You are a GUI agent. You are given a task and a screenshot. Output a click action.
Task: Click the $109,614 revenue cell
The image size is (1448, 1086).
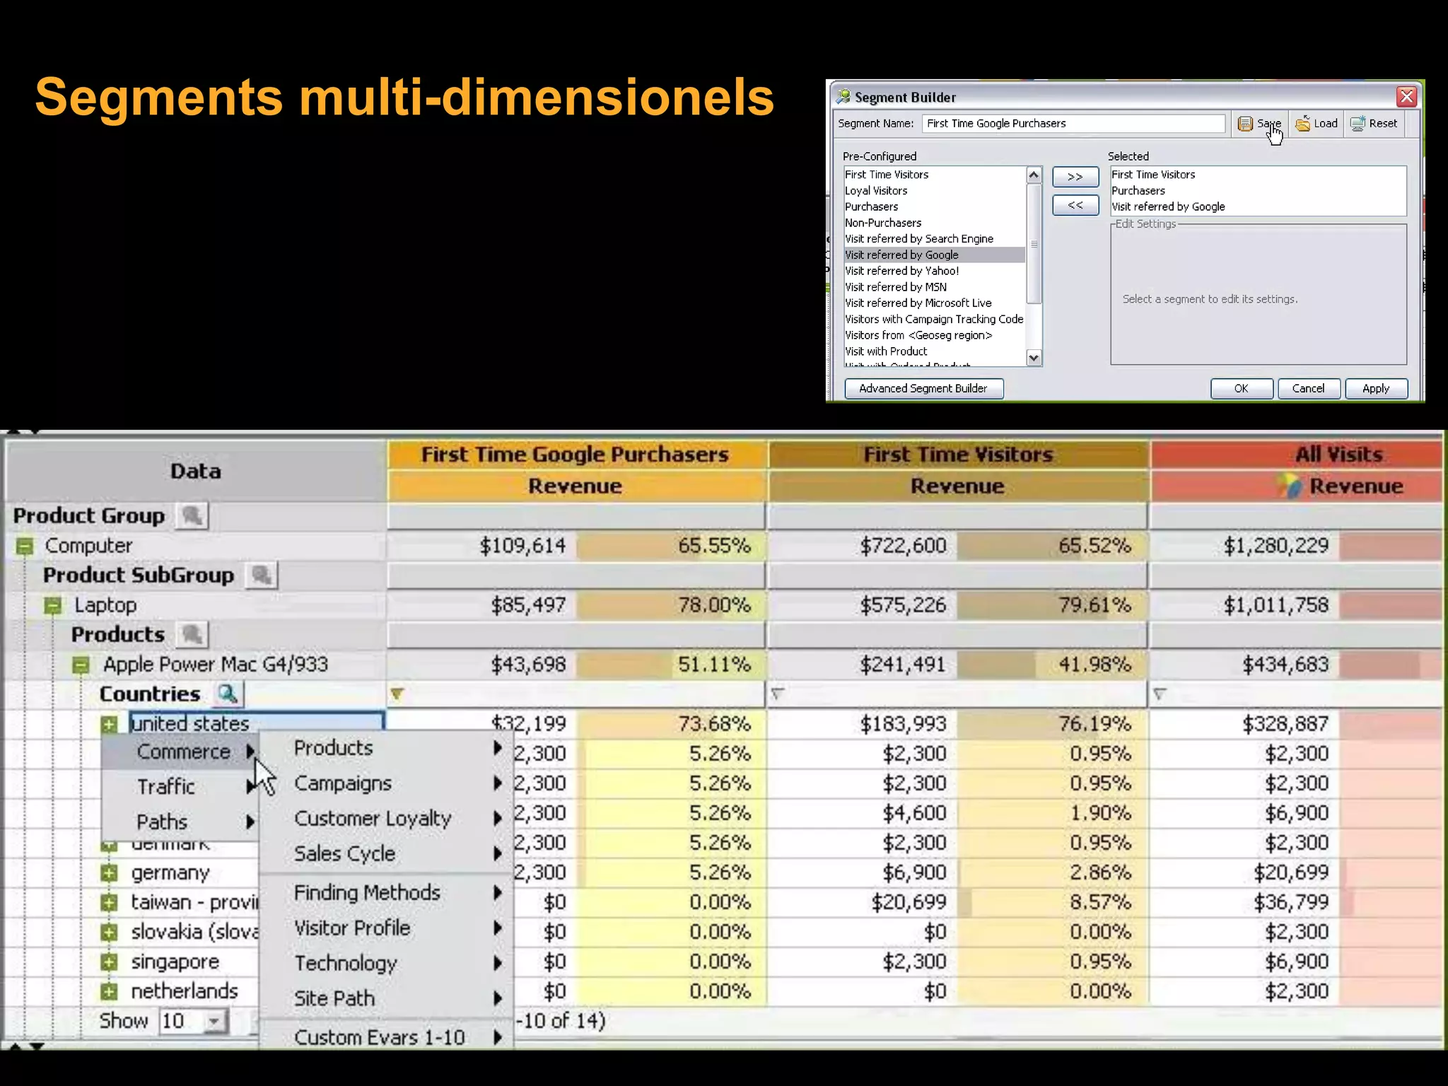(483, 547)
